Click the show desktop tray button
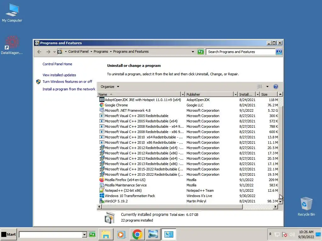The image size is (322, 241). tap(318, 234)
